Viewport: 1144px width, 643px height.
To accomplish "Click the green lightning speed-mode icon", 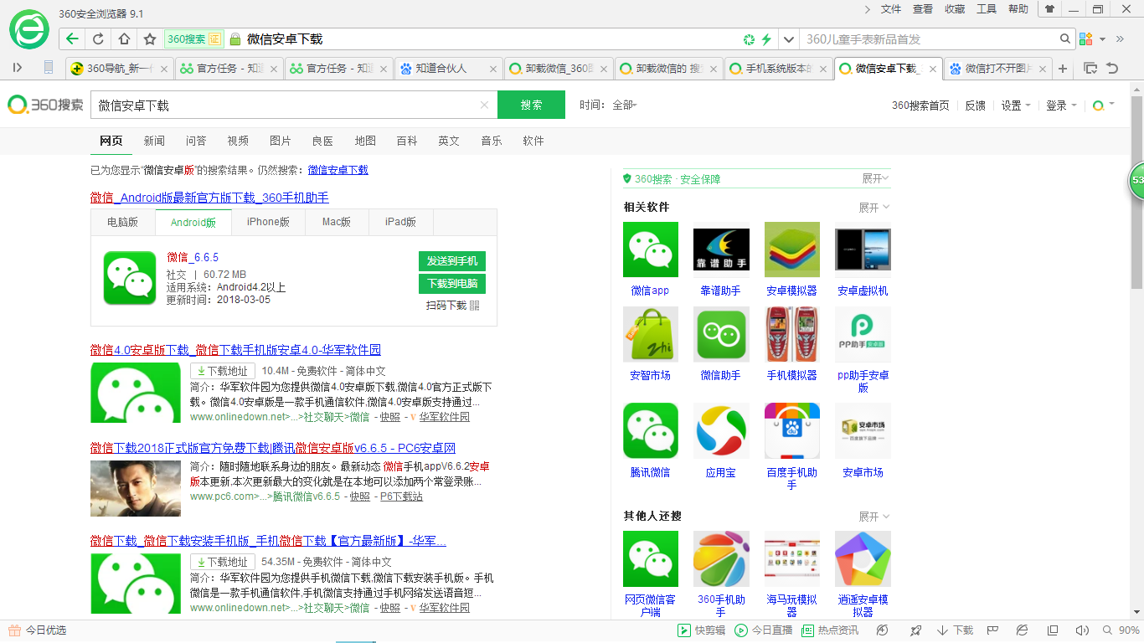I will (x=765, y=39).
